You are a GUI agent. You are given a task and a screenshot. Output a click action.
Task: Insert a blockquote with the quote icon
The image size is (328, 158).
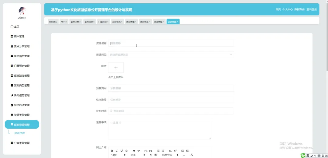click(x=134, y=151)
